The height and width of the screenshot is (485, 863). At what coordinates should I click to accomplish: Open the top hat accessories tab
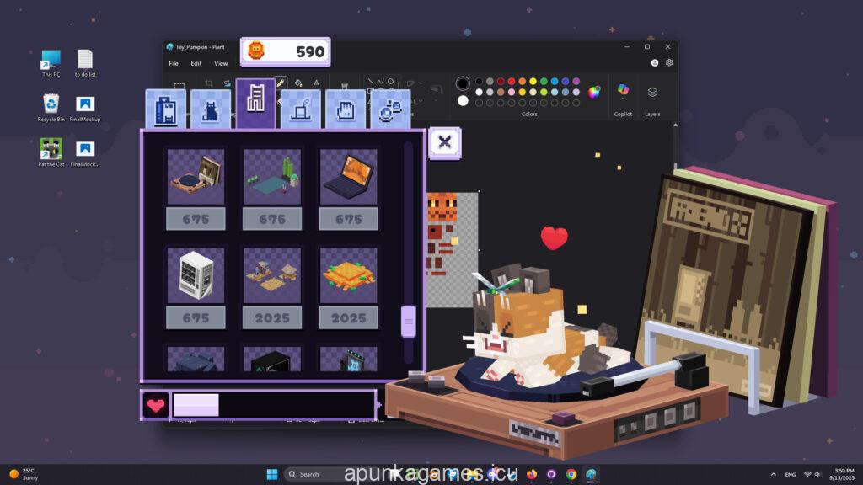(301, 109)
